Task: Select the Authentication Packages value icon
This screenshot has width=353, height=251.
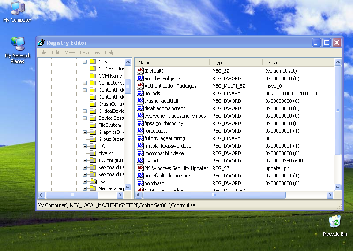Action: (x=140, y=86)
